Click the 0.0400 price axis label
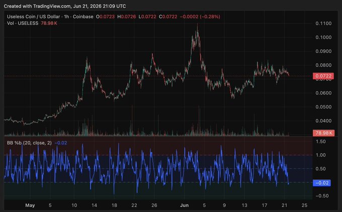 323,121
